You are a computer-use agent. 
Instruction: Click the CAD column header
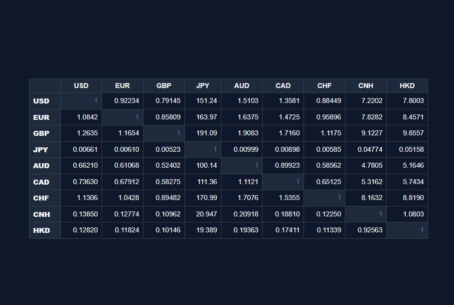283,86
